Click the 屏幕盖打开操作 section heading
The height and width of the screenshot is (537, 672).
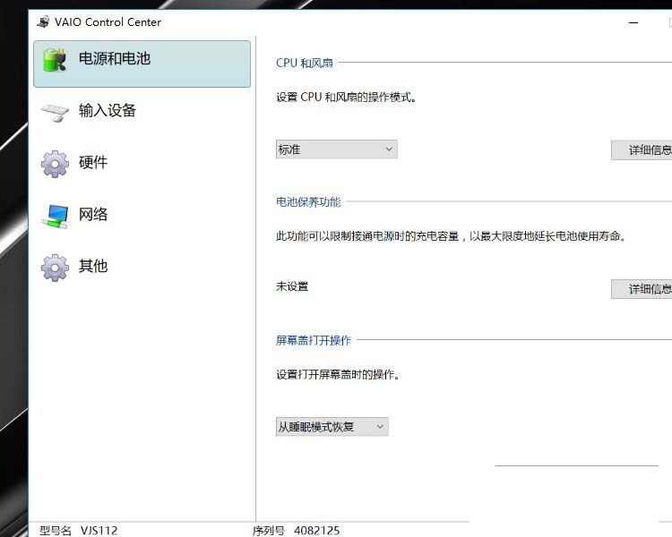coord(314,340)
